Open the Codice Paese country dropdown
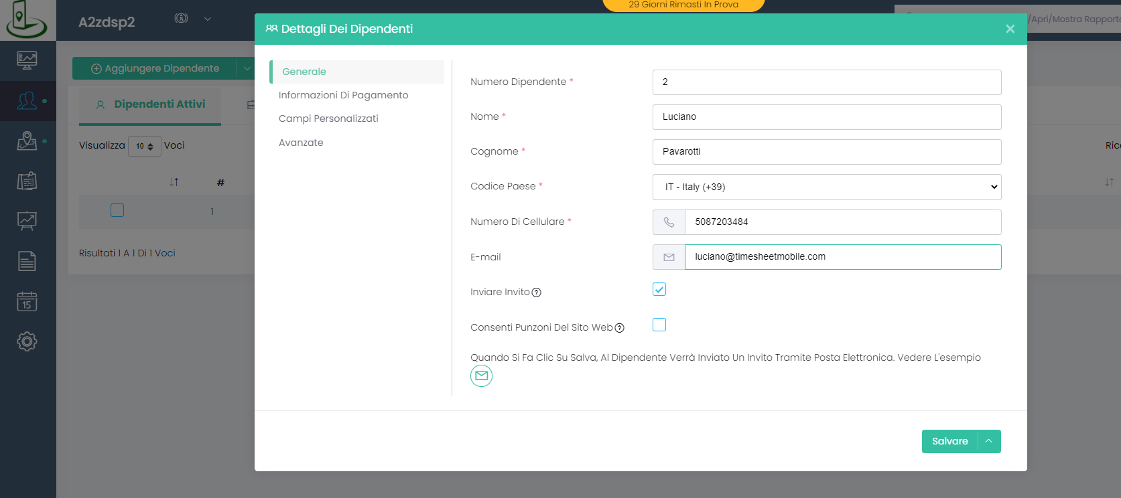 tap(826, 187)
